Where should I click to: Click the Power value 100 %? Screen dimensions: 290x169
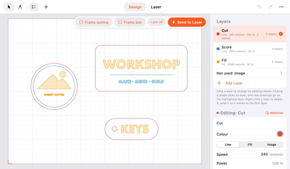277,163
